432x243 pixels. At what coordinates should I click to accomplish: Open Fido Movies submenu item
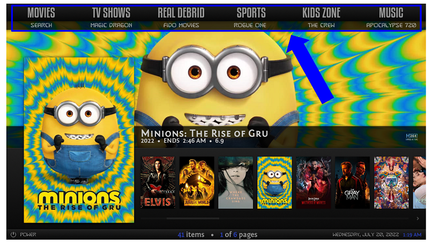[181, 25]
